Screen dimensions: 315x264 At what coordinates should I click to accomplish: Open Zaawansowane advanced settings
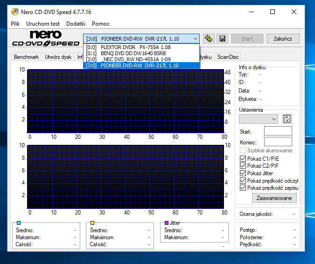click(x=274, y=198)
